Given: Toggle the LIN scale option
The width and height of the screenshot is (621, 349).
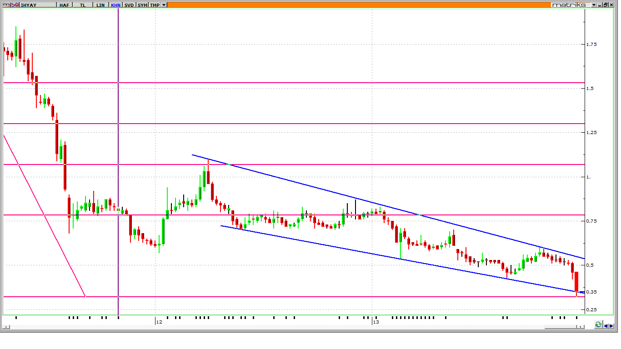Looking at the screenshot, I should (x=100, y=5).
